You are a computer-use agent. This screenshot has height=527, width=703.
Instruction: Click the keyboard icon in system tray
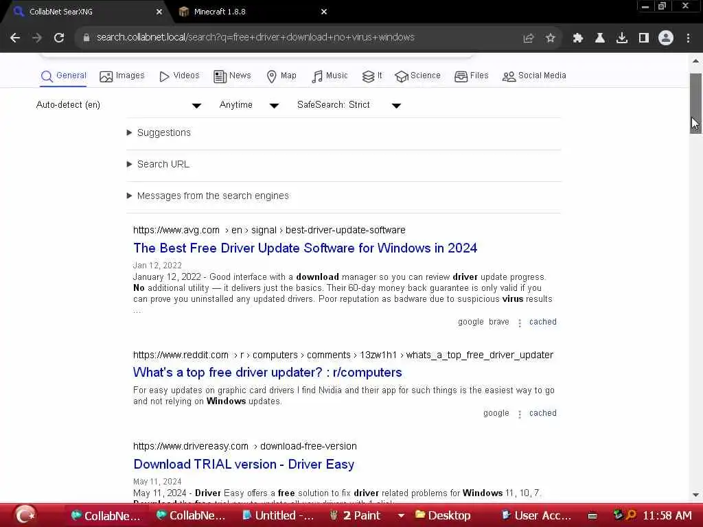[x=592, y=516]
